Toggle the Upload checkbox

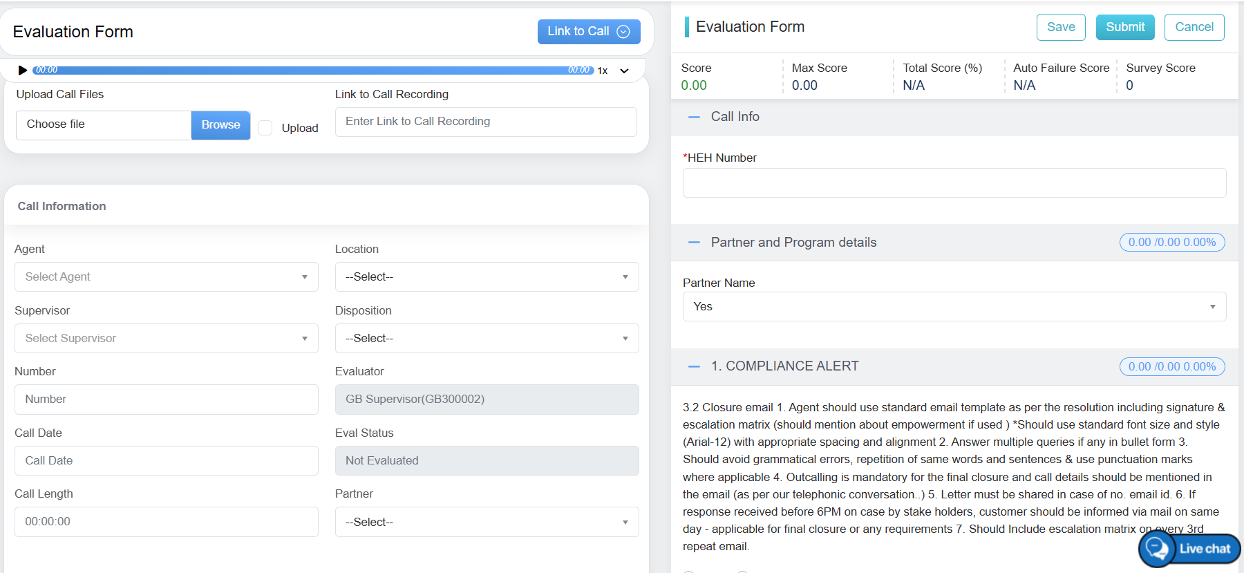265,128
